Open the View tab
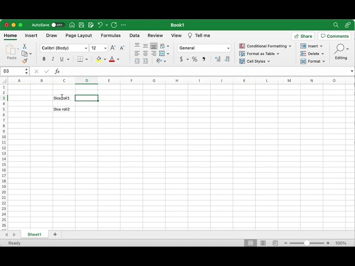This screenshot has width=355, height=266. [176, 35]
